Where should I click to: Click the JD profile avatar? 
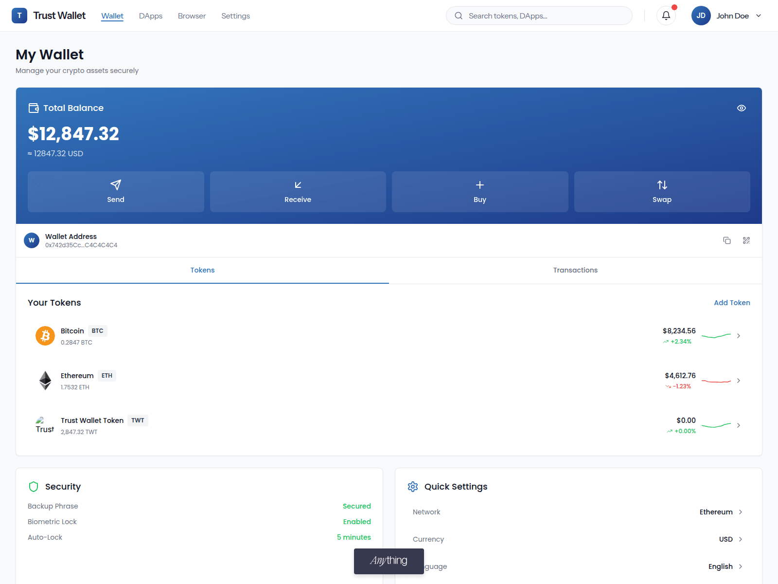[x=701, y=16]
